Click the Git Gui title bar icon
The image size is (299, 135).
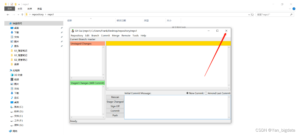coord(73,31)
